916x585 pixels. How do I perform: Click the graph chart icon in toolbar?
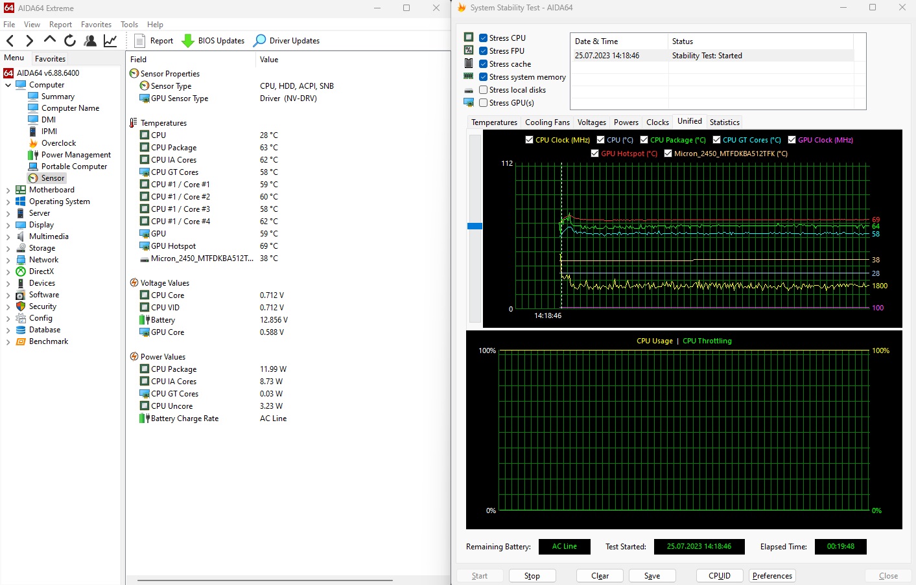click(x=111, y=41)
